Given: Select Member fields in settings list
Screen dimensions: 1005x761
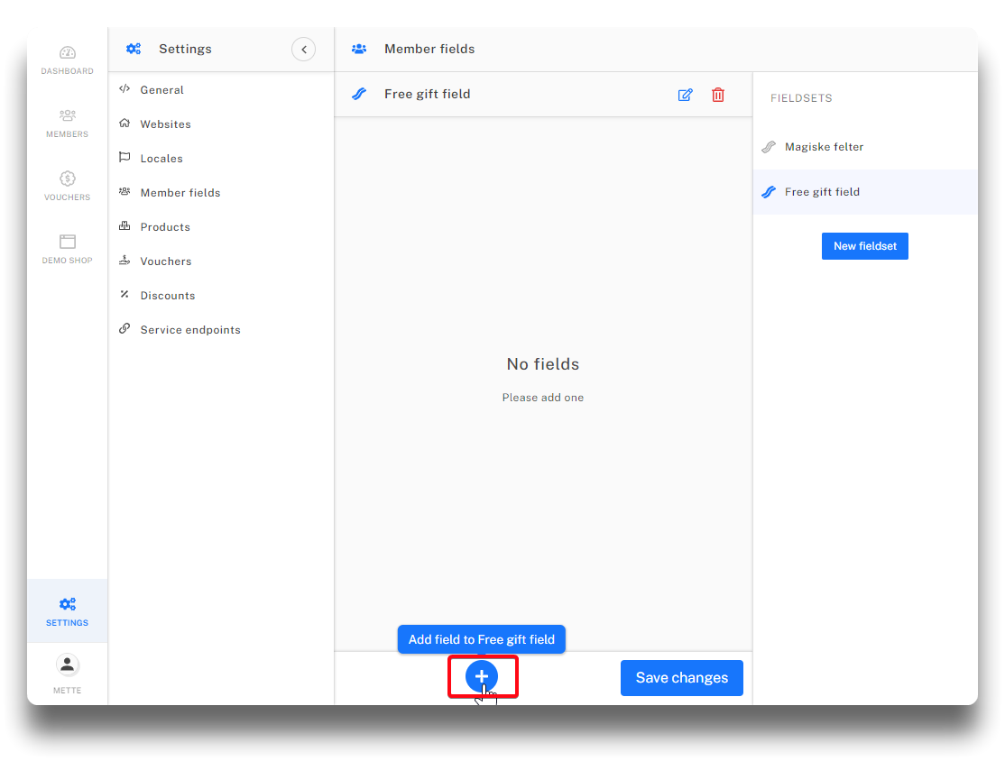Looking at the screenshot, I should coord(180,193).
